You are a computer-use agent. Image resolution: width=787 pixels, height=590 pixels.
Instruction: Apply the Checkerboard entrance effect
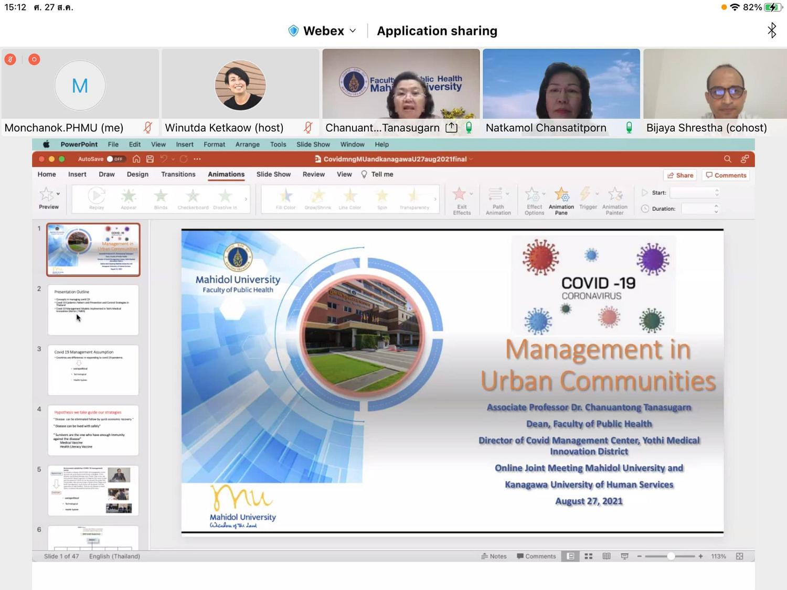coord(193,199)
